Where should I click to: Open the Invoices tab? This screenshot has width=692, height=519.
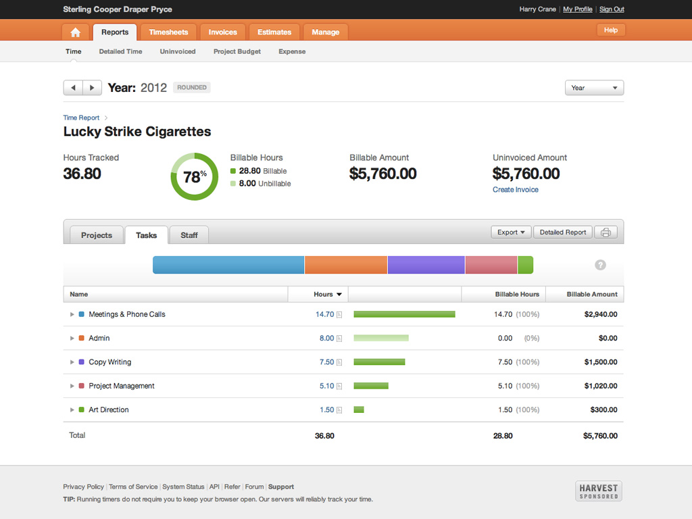[222, 32]
